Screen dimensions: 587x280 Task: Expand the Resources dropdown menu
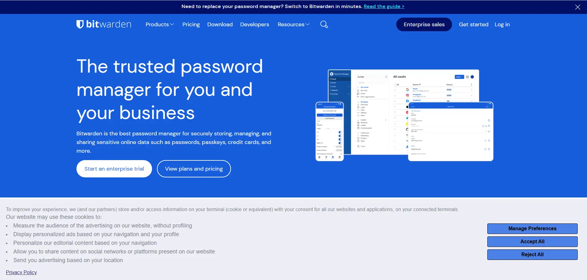pyautogui.click(x=293, y=24)
